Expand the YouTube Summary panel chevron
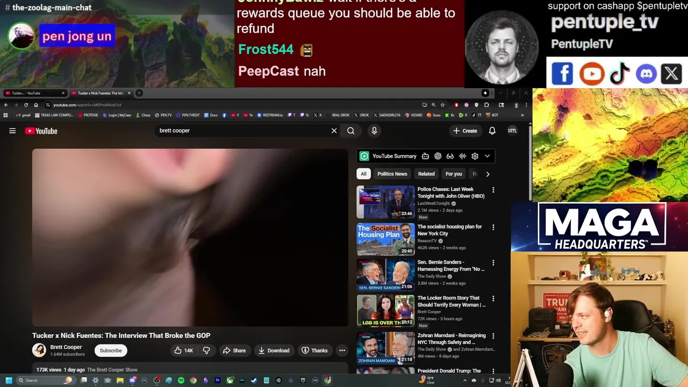Image resolution: width=688 pixels, height=387 pixels. point(487,156)
